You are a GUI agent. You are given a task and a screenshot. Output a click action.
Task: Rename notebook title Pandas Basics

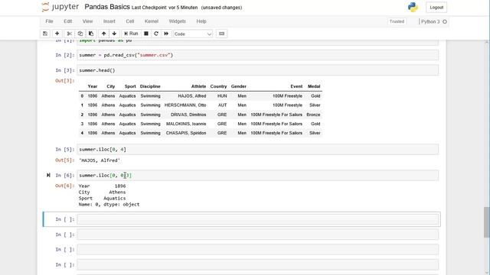107,7
